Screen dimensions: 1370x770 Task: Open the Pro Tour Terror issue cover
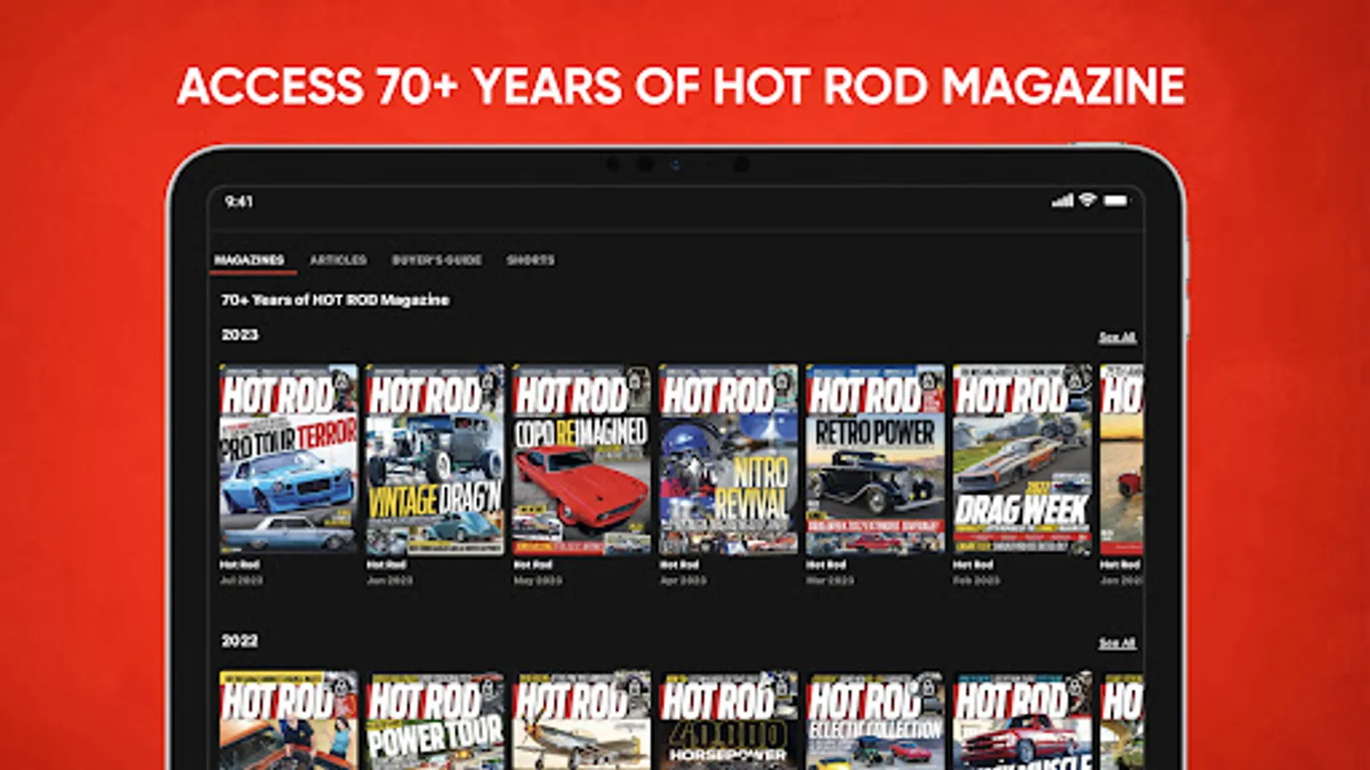pyautogui.click(x=289, y=459)
